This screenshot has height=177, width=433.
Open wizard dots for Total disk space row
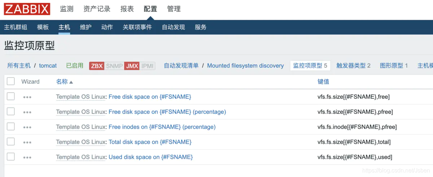point(27,142)
